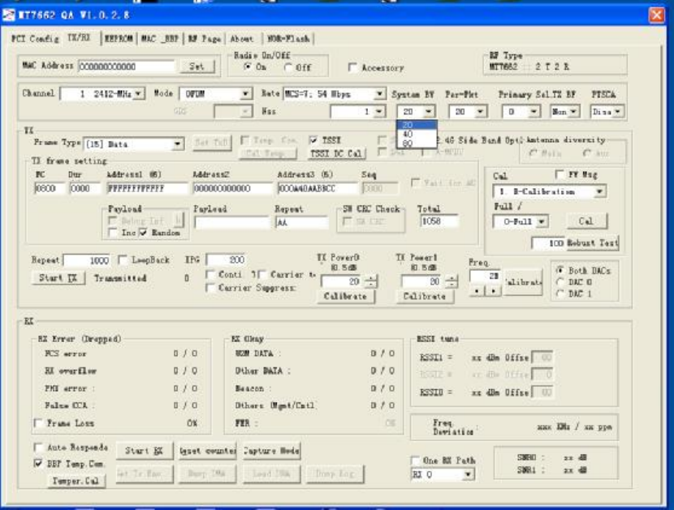
Task: Open the Mode dropdown showing OFDM
Action: pos(245,93)
